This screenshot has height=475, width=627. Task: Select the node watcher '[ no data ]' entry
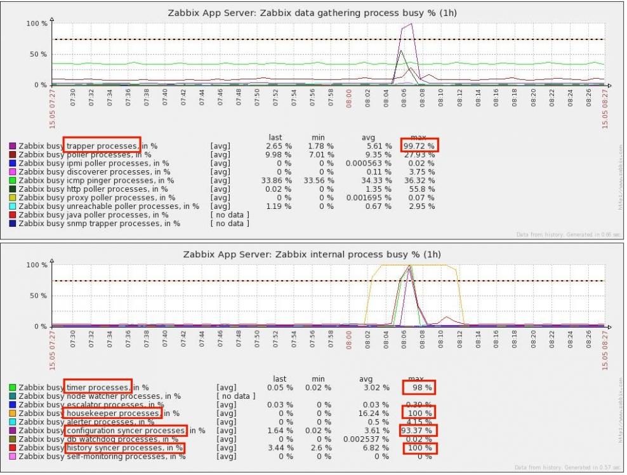pos(236,396)
